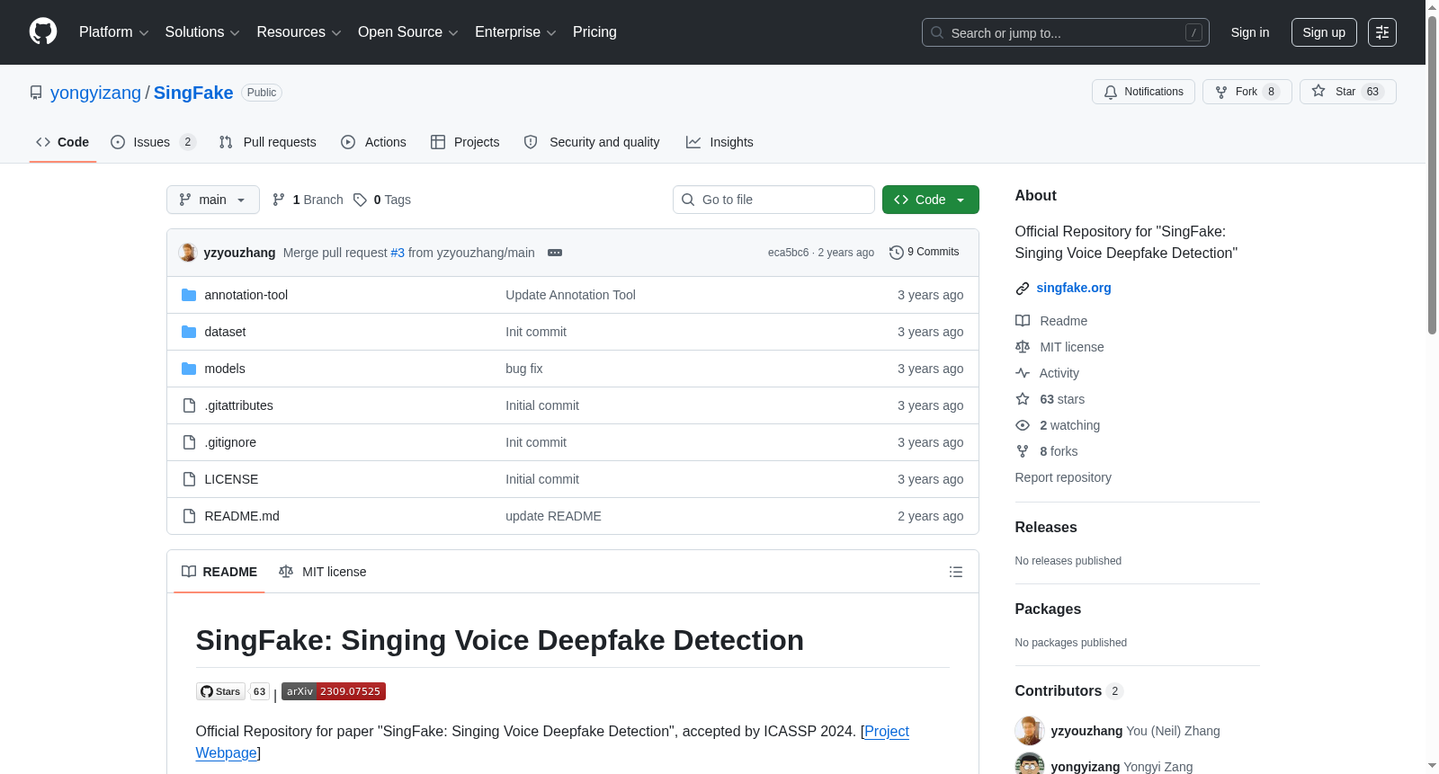Image resolution: width=1439 pixels, height=774 pixels.
Task: Click the .gitattributes file icon
Action: tap(189, 405)
